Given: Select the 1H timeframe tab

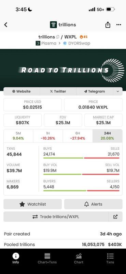Looking at the screenshot, I should point(48,136).
